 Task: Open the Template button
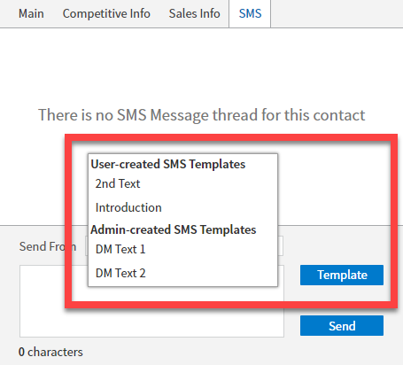tap(342, 275)
